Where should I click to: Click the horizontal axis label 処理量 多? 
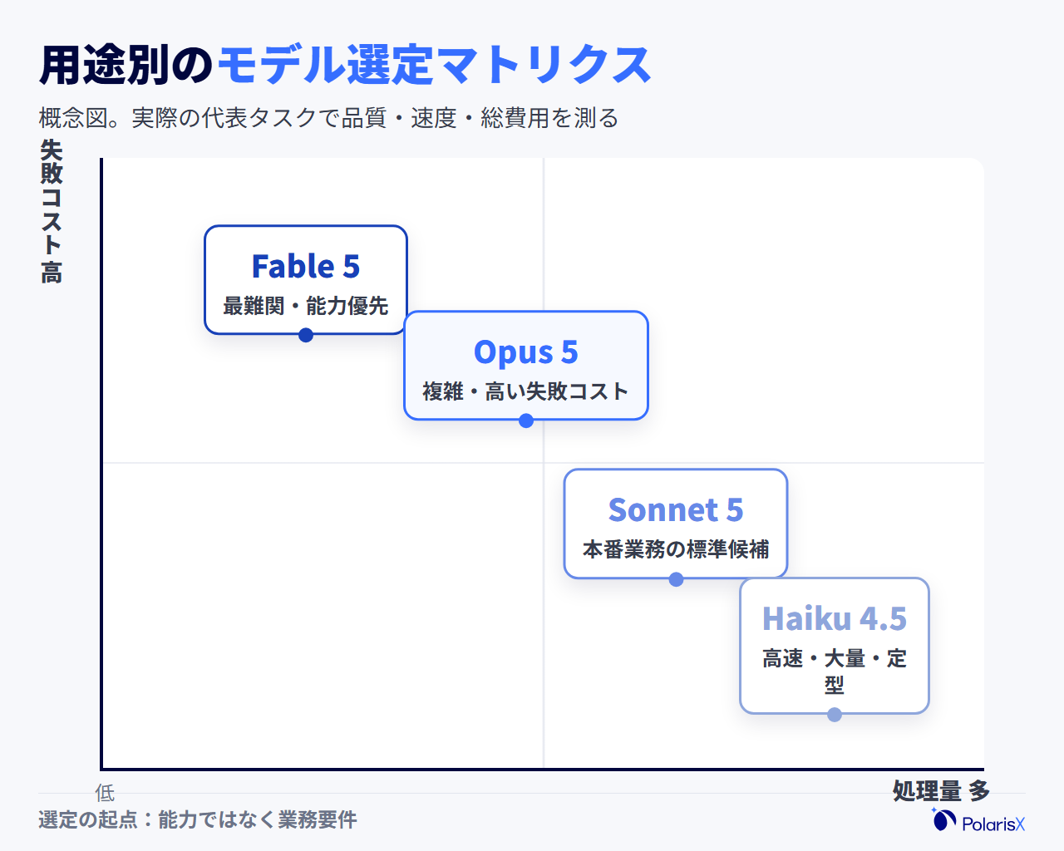click(x=941, y=791)
